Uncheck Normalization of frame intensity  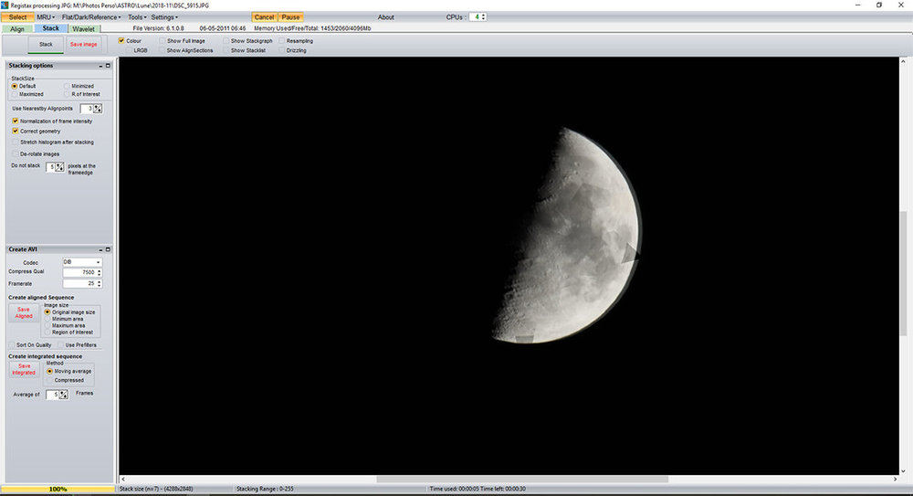coord(15,121)
